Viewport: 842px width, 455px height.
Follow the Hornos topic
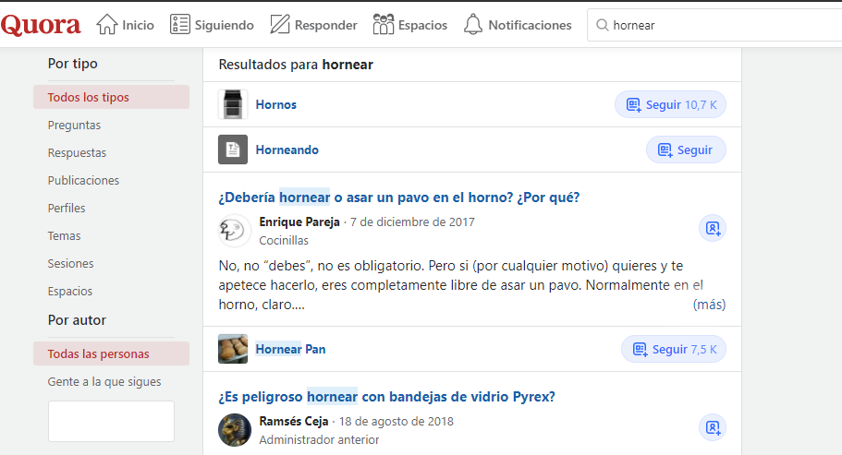point(670,104)
